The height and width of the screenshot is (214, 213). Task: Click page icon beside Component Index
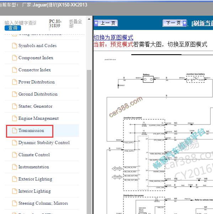15,58
